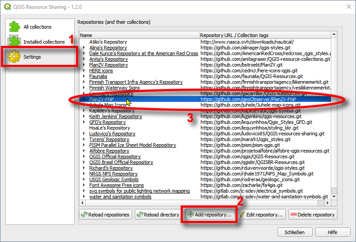Click the horizontal scrollbar right arrow

328,203
